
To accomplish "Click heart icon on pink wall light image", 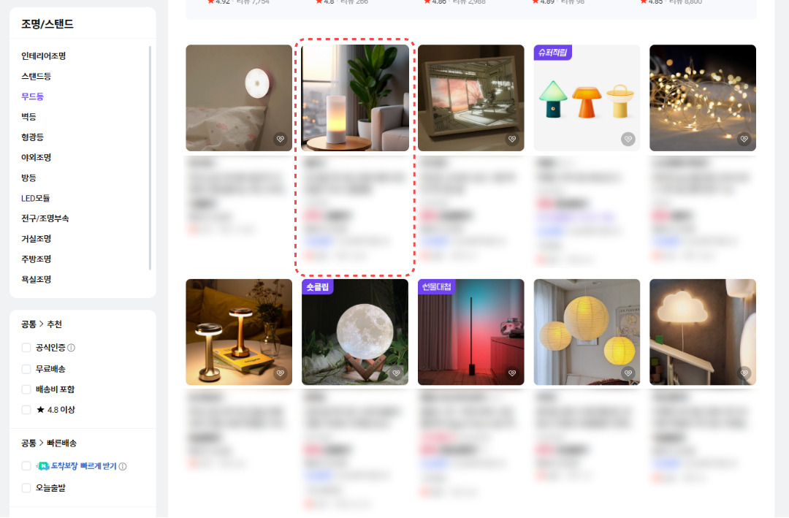I will (x=281, y=139).
